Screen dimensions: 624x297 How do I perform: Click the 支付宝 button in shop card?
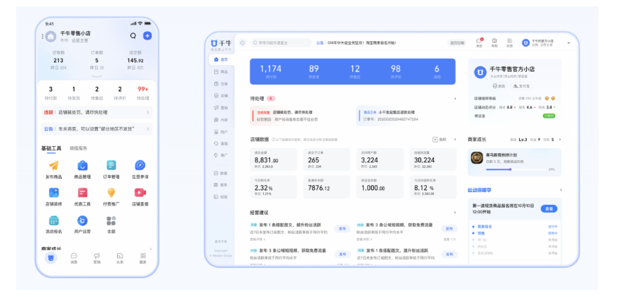(522, 86)
